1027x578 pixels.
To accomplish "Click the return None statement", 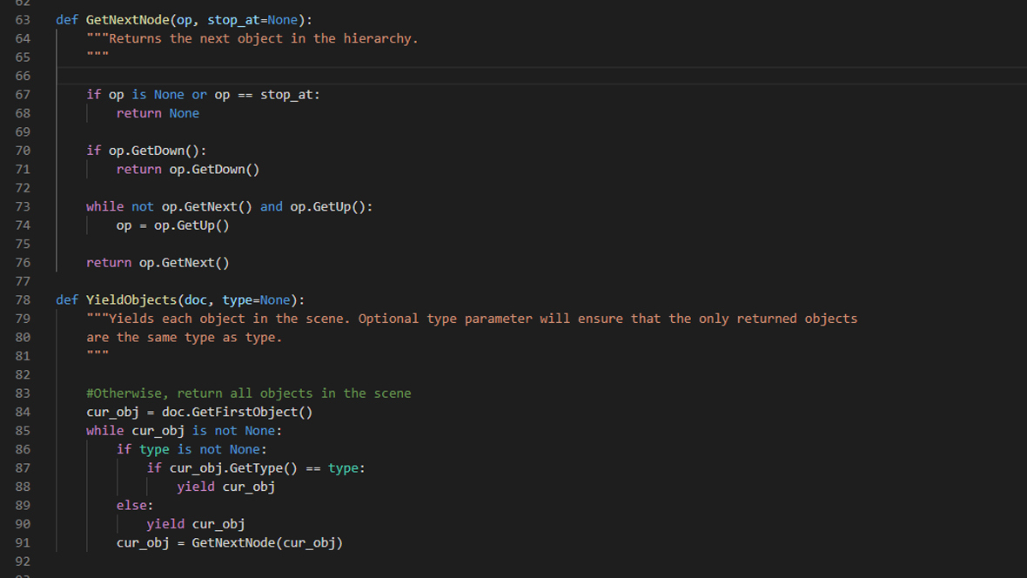I will coord(156,112).
